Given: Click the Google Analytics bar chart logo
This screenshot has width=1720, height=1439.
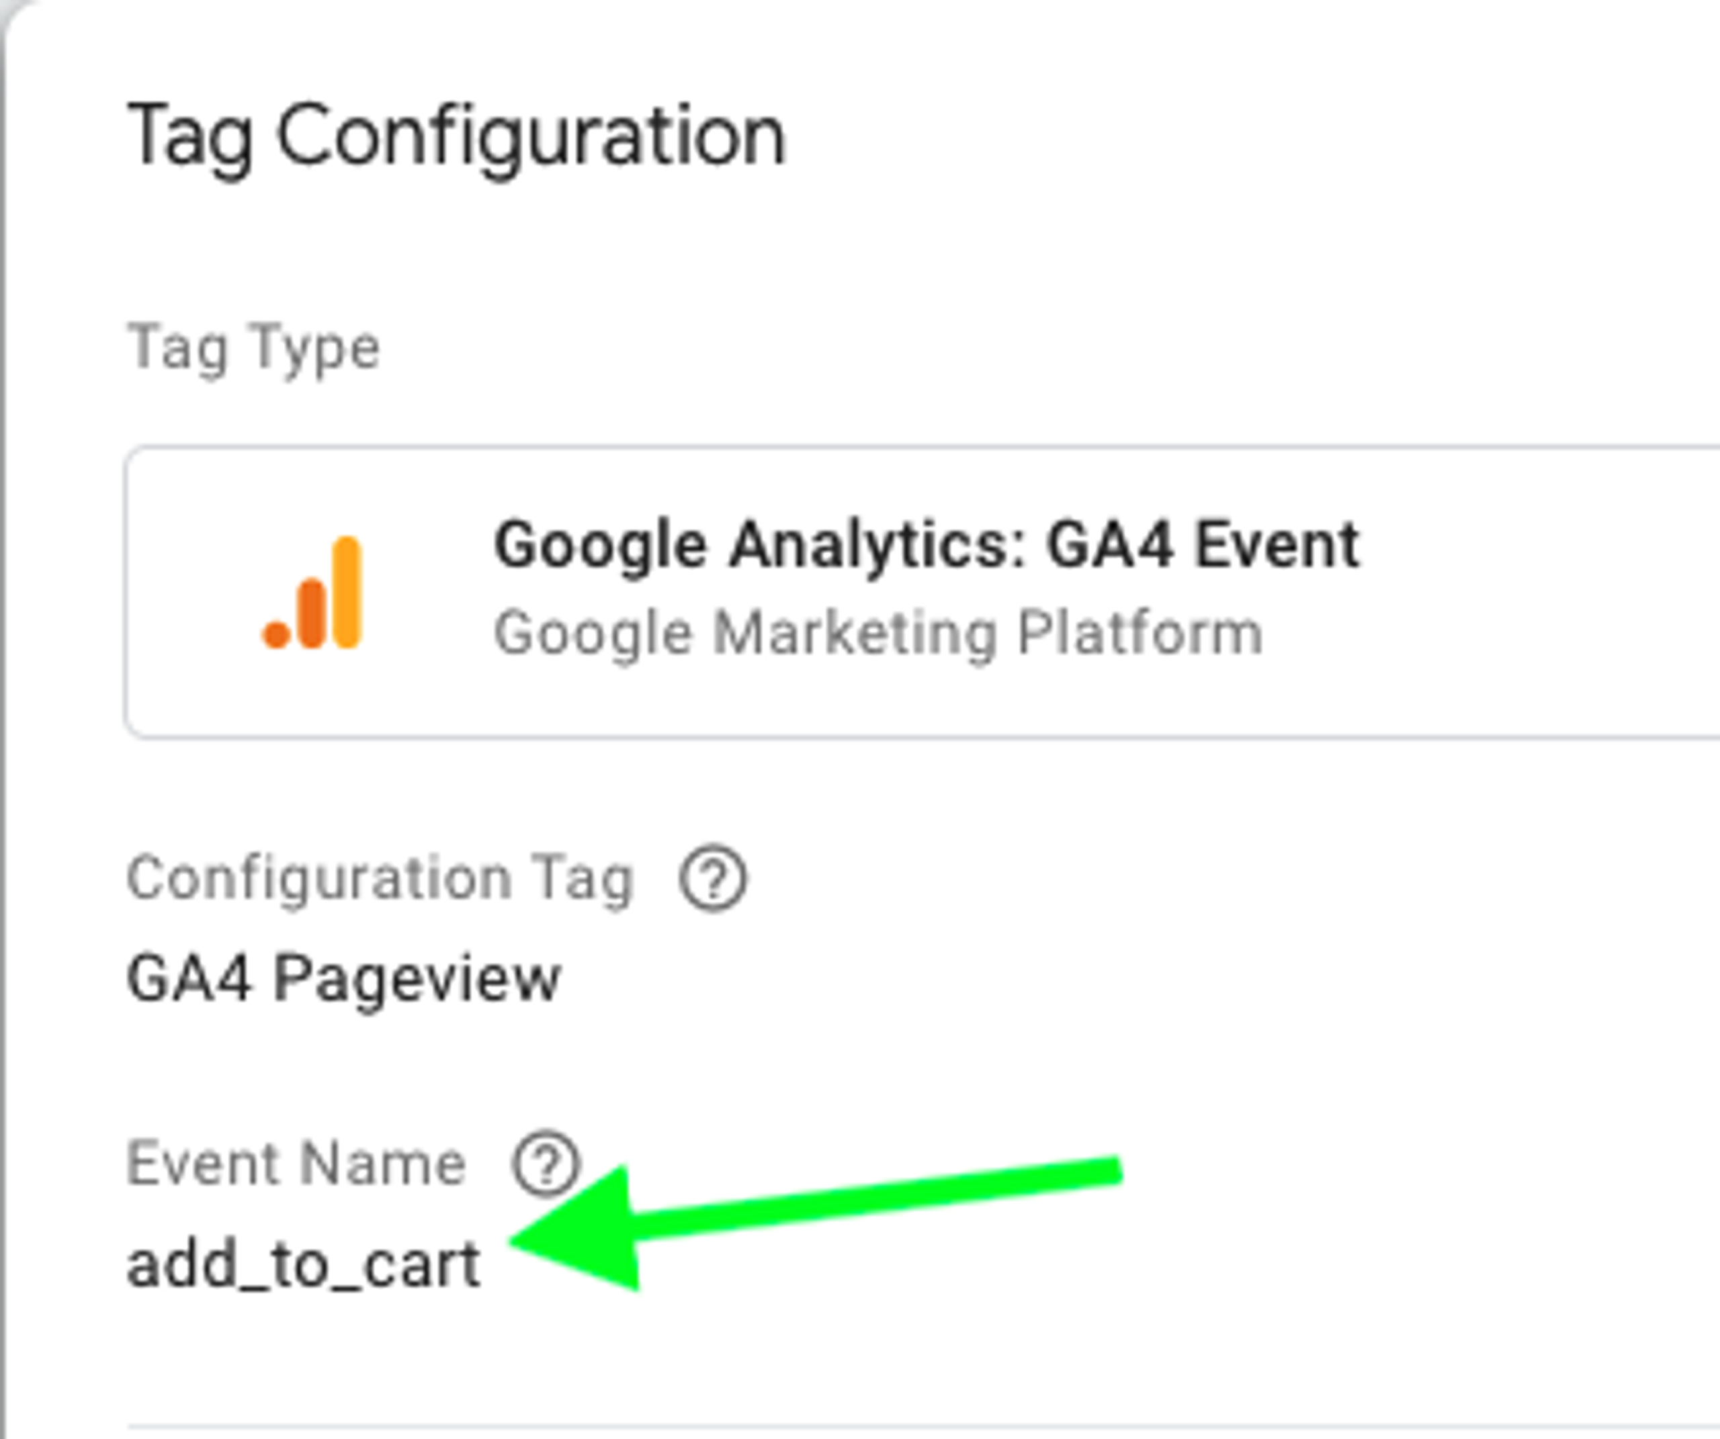Looking at the screenshot, I should pos(311,593).
